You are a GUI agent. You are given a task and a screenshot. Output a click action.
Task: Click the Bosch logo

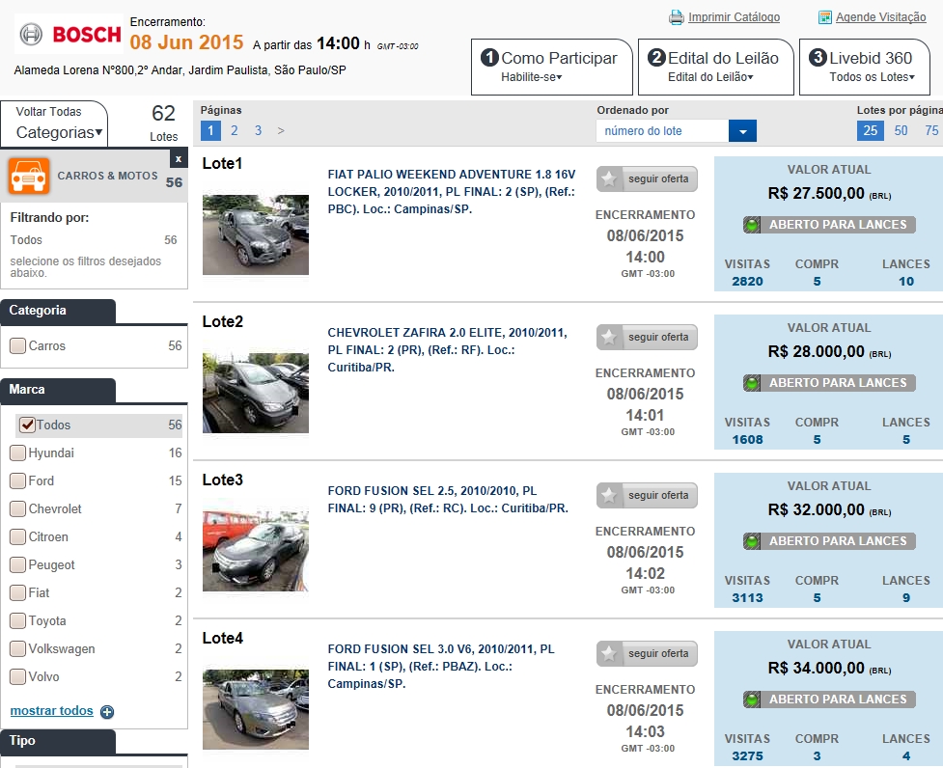coord(69,35)
